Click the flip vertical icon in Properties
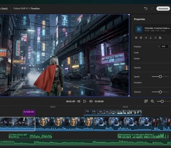 point(151,38)
